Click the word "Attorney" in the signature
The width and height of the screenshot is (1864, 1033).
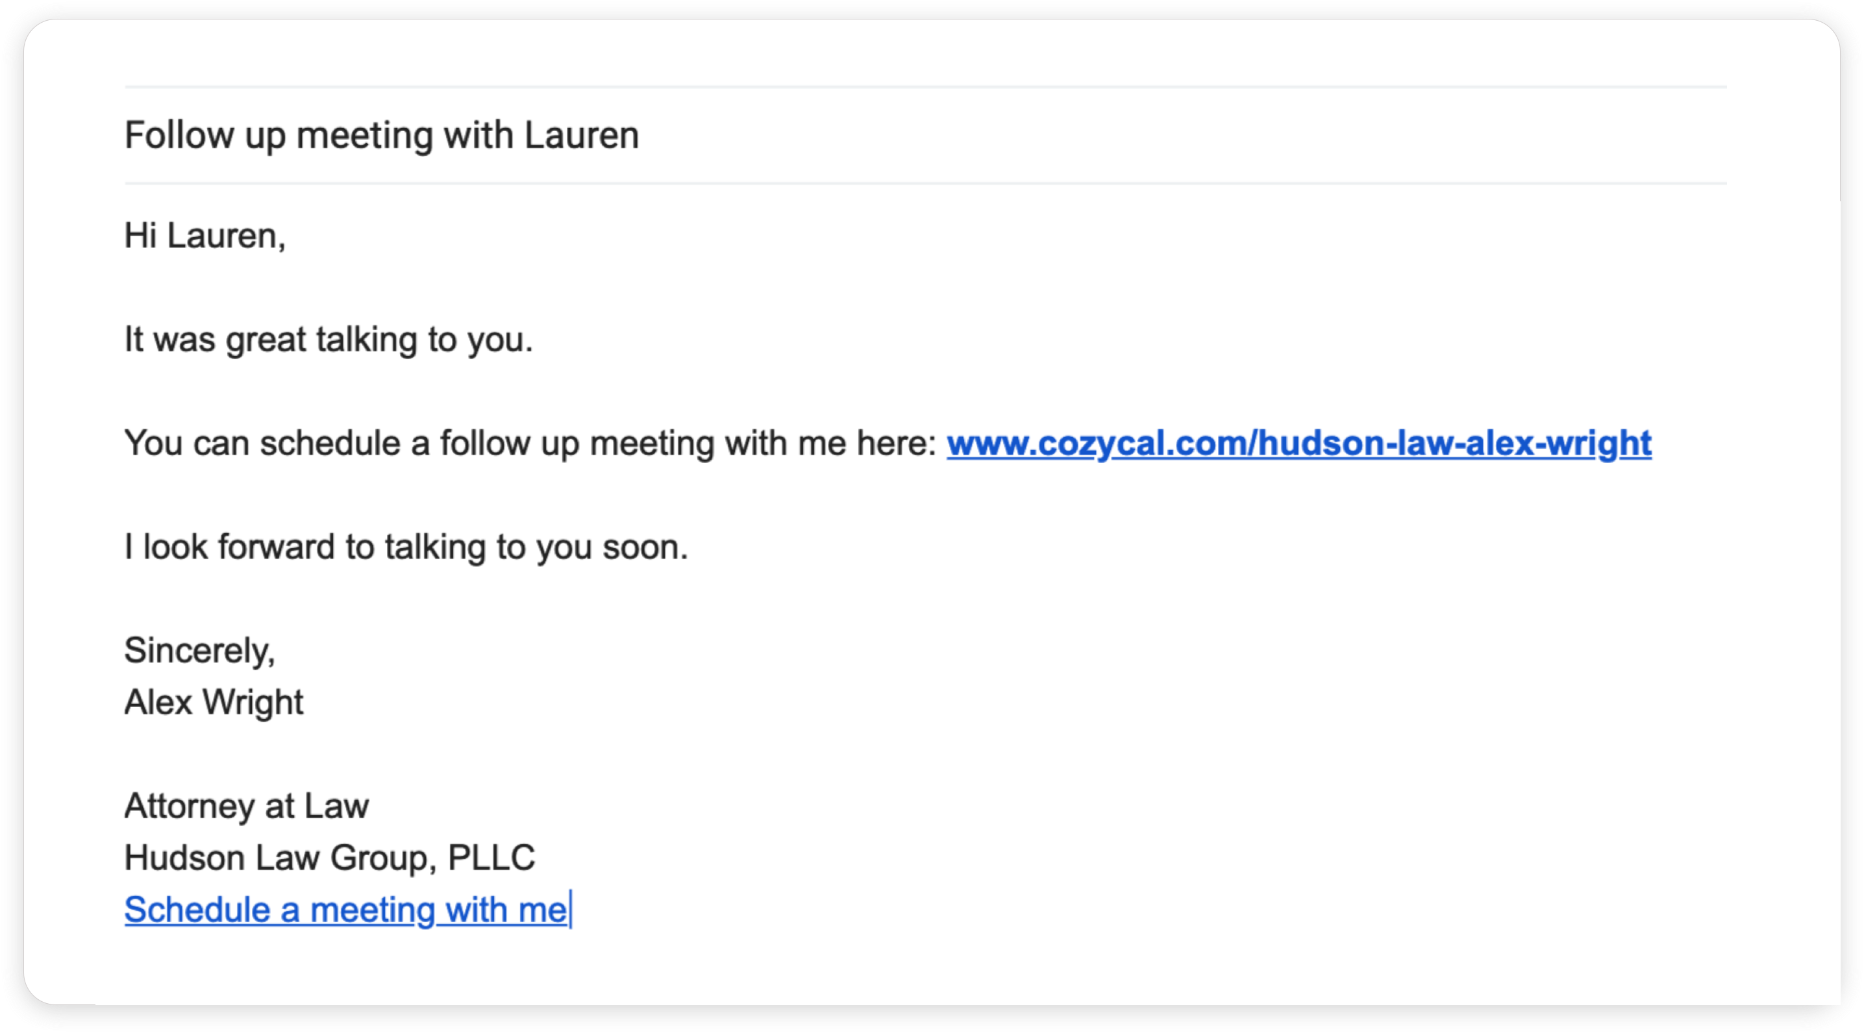pyautogui.click(x=189, y=806)
